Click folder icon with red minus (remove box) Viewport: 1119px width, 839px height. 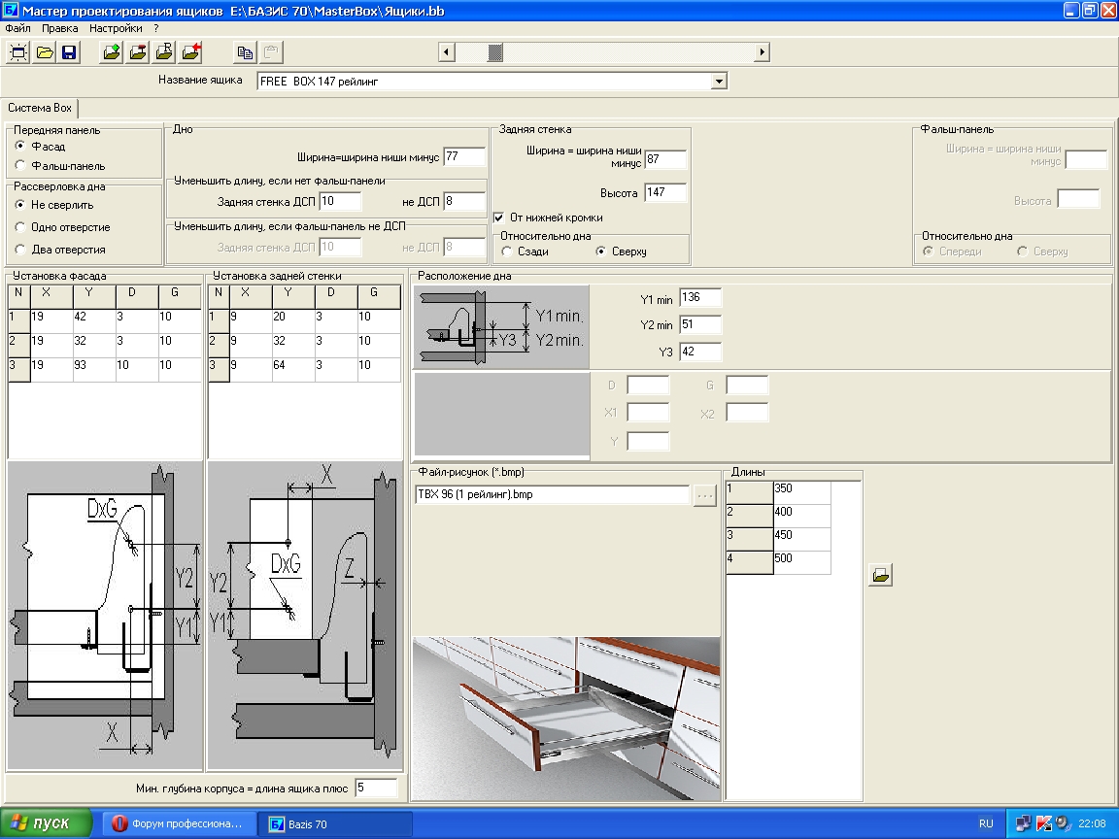click(139, 52)
